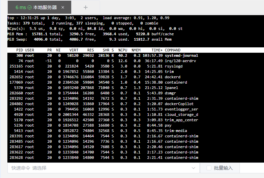Viewport: 264px width, 178px height.
Task: Click the PID column header
Action: tap(19, 50)
